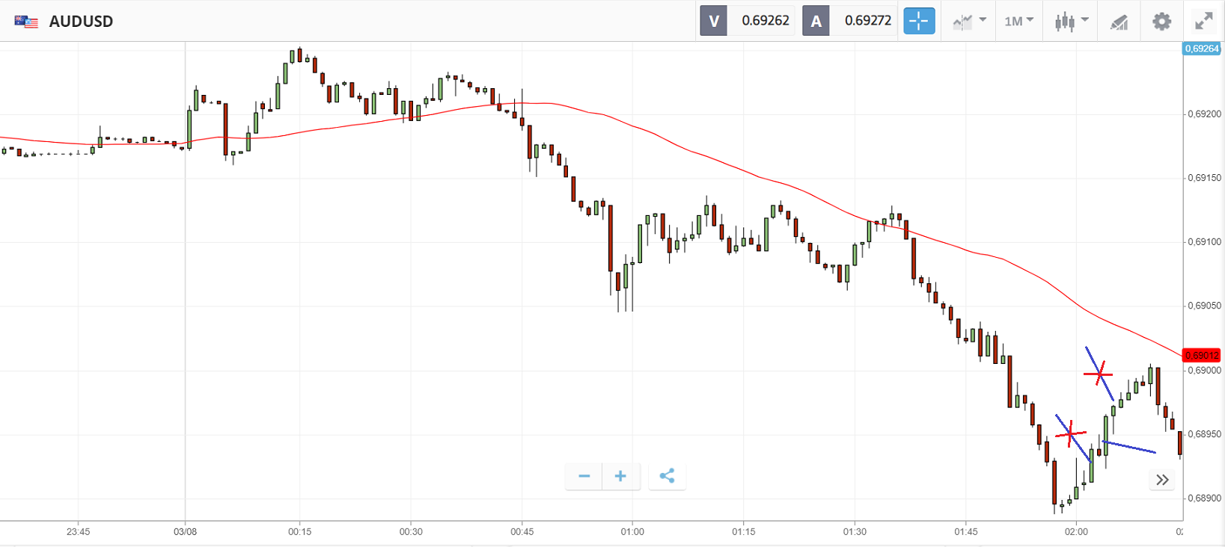Click the blue 0.69264 current price tag
1225x547 pixels.
pyautogui.click(x=1202, y=49)
